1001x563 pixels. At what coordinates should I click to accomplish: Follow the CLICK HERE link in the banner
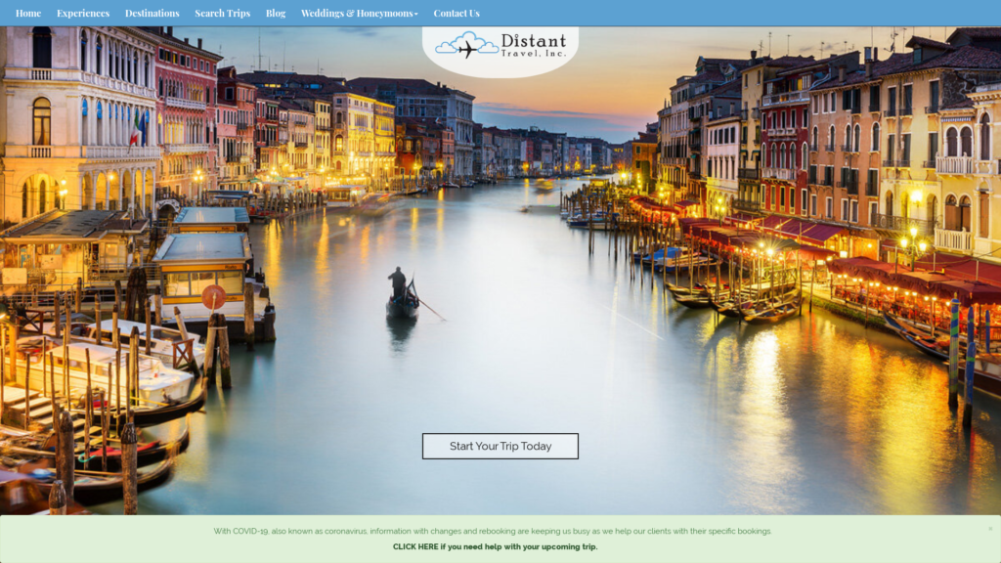coord(415,546)
